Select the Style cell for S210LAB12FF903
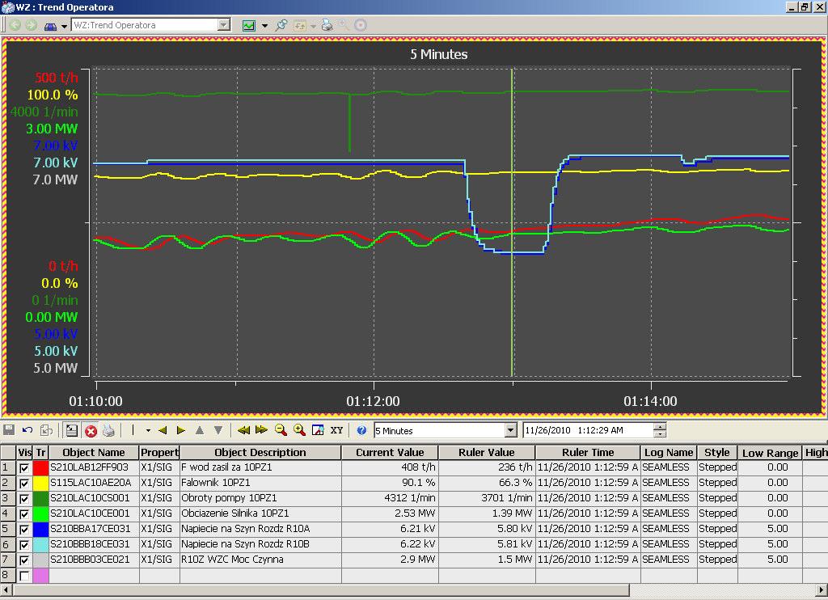Image resolution: width=828 pixels, height=600 pixels. 717,467
